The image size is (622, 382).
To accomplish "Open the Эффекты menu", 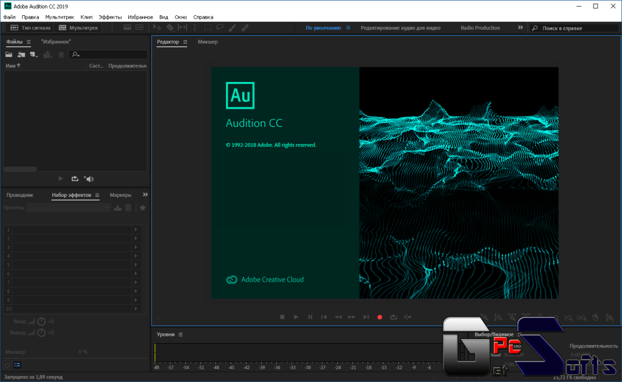I will point(110,17).
